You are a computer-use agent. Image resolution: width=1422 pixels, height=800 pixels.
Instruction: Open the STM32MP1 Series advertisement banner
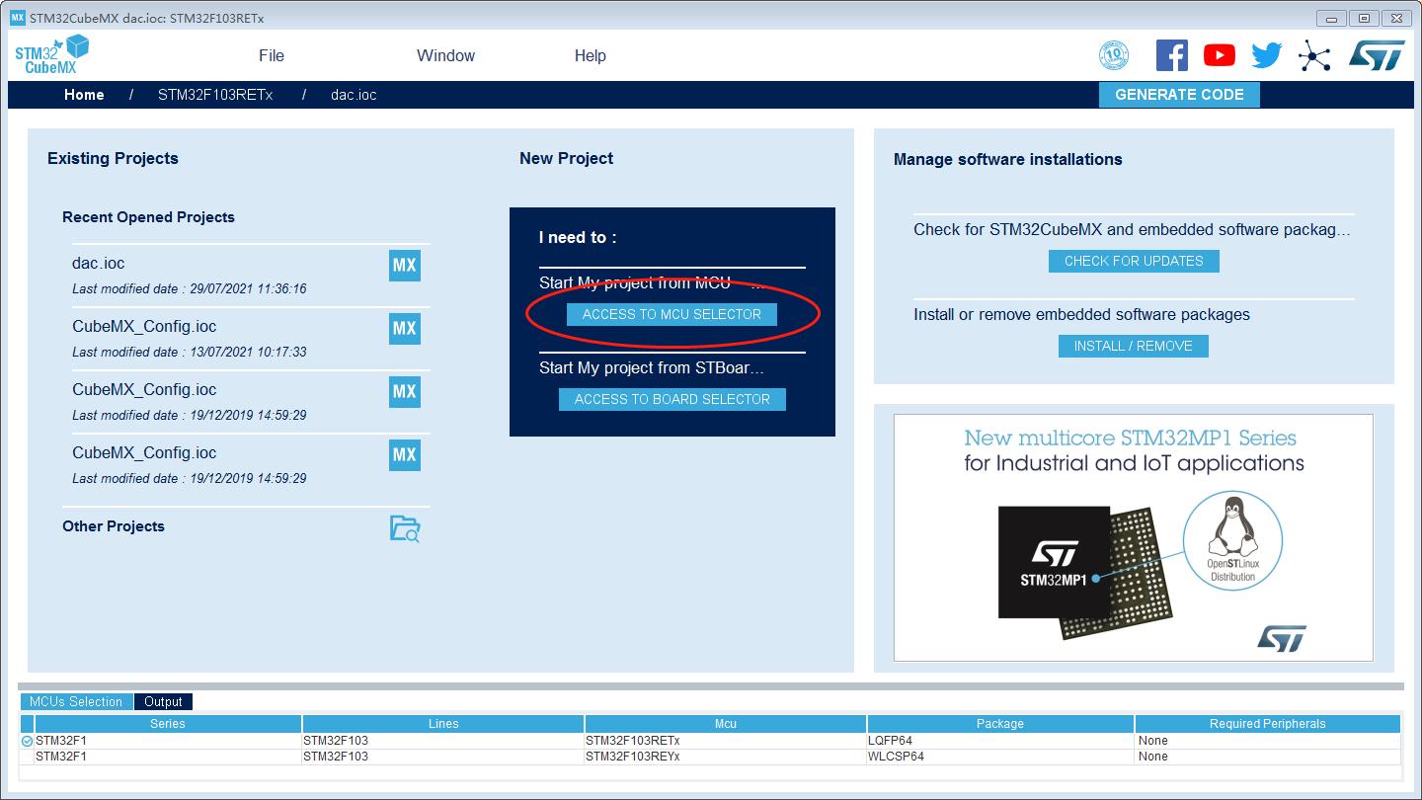click(1134, 537)
